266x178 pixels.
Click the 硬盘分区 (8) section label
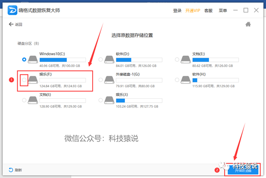(28, 44)
